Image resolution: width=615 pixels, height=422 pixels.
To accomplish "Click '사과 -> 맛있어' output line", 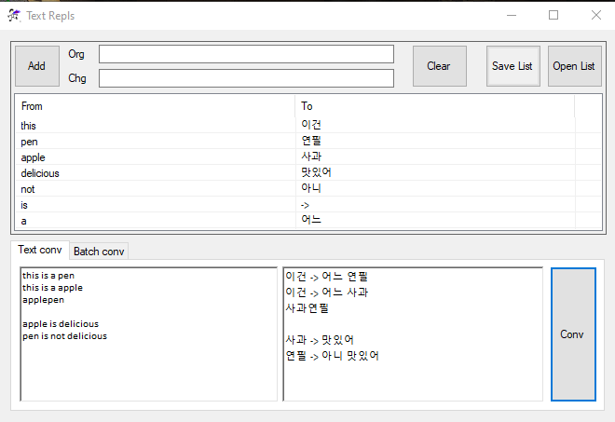I will (x=320, y=340).
